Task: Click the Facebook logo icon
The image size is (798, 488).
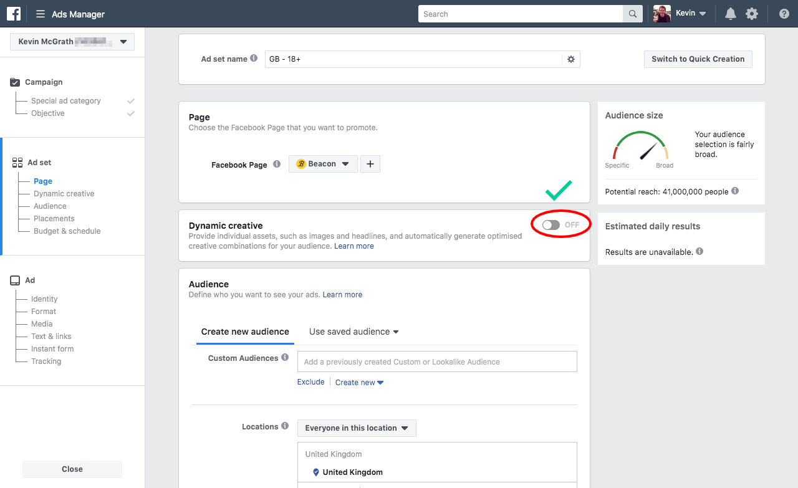Action: coord(14,14)
